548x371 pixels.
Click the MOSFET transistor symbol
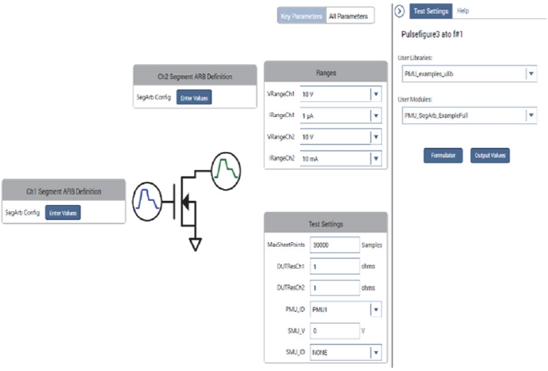coord(185,201)
